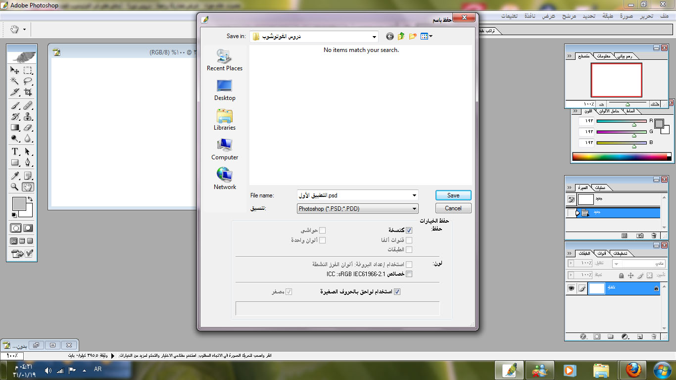Select Computer in the places sidebar
The height and width of the screenshot is (380, 676).
(x=225, y=149)
